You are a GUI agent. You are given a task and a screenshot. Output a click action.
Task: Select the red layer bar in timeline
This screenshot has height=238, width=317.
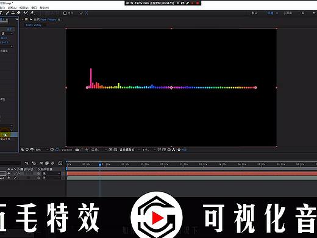[x=192, y=173]
